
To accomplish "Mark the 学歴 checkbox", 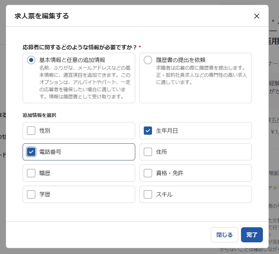I will pos(31,194).
